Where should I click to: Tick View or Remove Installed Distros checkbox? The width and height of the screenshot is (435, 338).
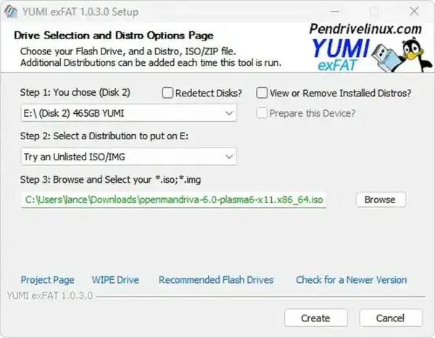point(262,93)
